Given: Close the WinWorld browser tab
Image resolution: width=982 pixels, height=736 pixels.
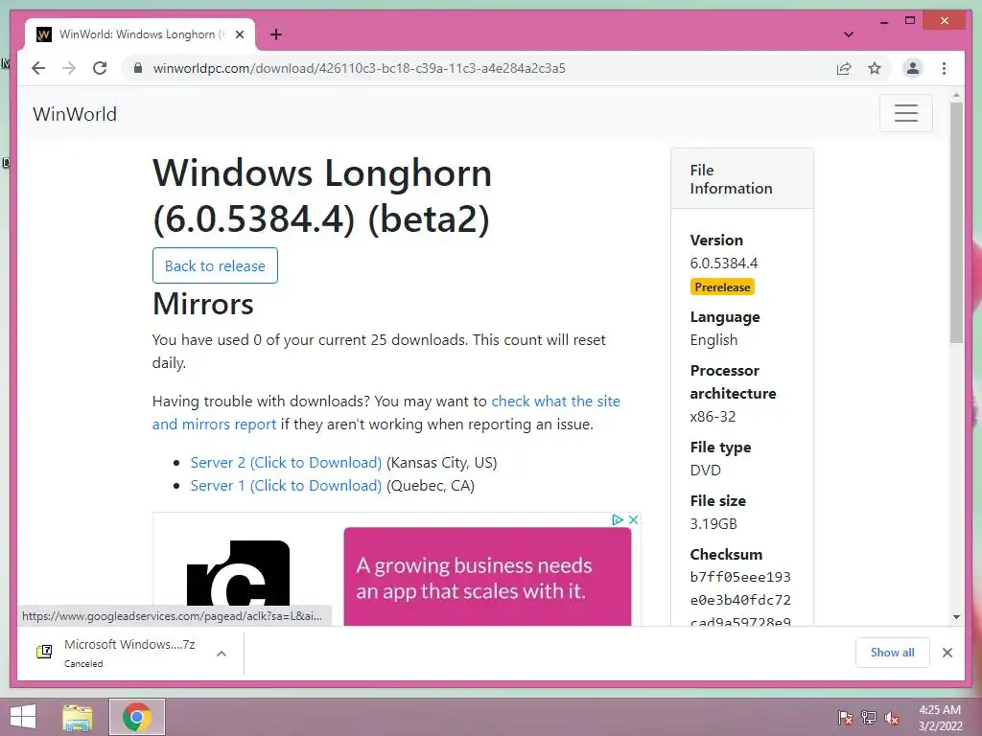Looking at the screenshot, I should point(239,34).
